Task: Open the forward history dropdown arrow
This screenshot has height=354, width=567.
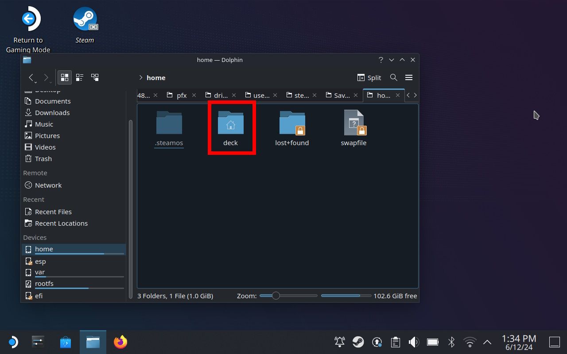Action: click(51, 82)
